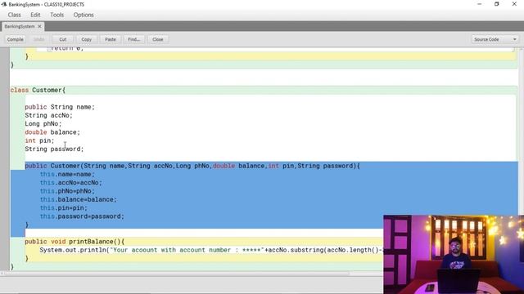Click the line 'public void printBalance(){'

(75, 242)
